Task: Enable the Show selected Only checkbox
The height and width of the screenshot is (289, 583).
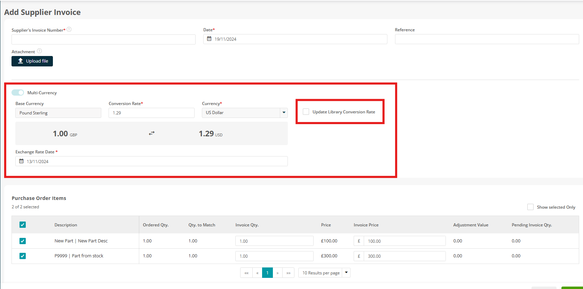Action: tap(530, 207)
